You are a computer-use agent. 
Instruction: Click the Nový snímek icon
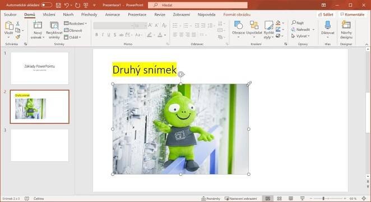coord(38,25)
